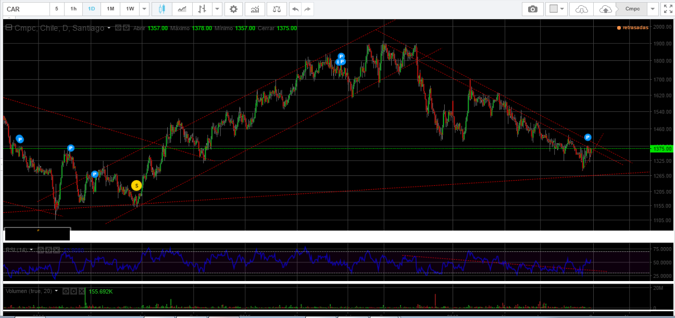Select the bar chart style icon
Screen dimensions: 675x318
point(202,9)
